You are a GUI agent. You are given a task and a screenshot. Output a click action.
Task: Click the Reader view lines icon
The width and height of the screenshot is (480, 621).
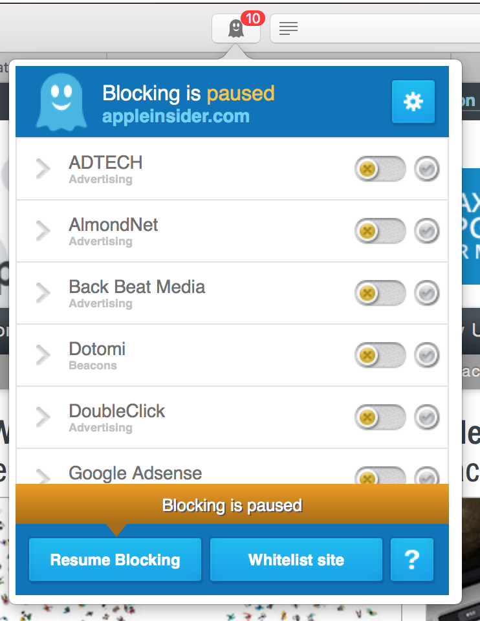point(289,28)
